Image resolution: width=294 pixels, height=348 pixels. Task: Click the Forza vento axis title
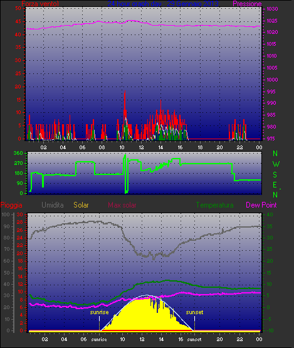click(40, 4)
